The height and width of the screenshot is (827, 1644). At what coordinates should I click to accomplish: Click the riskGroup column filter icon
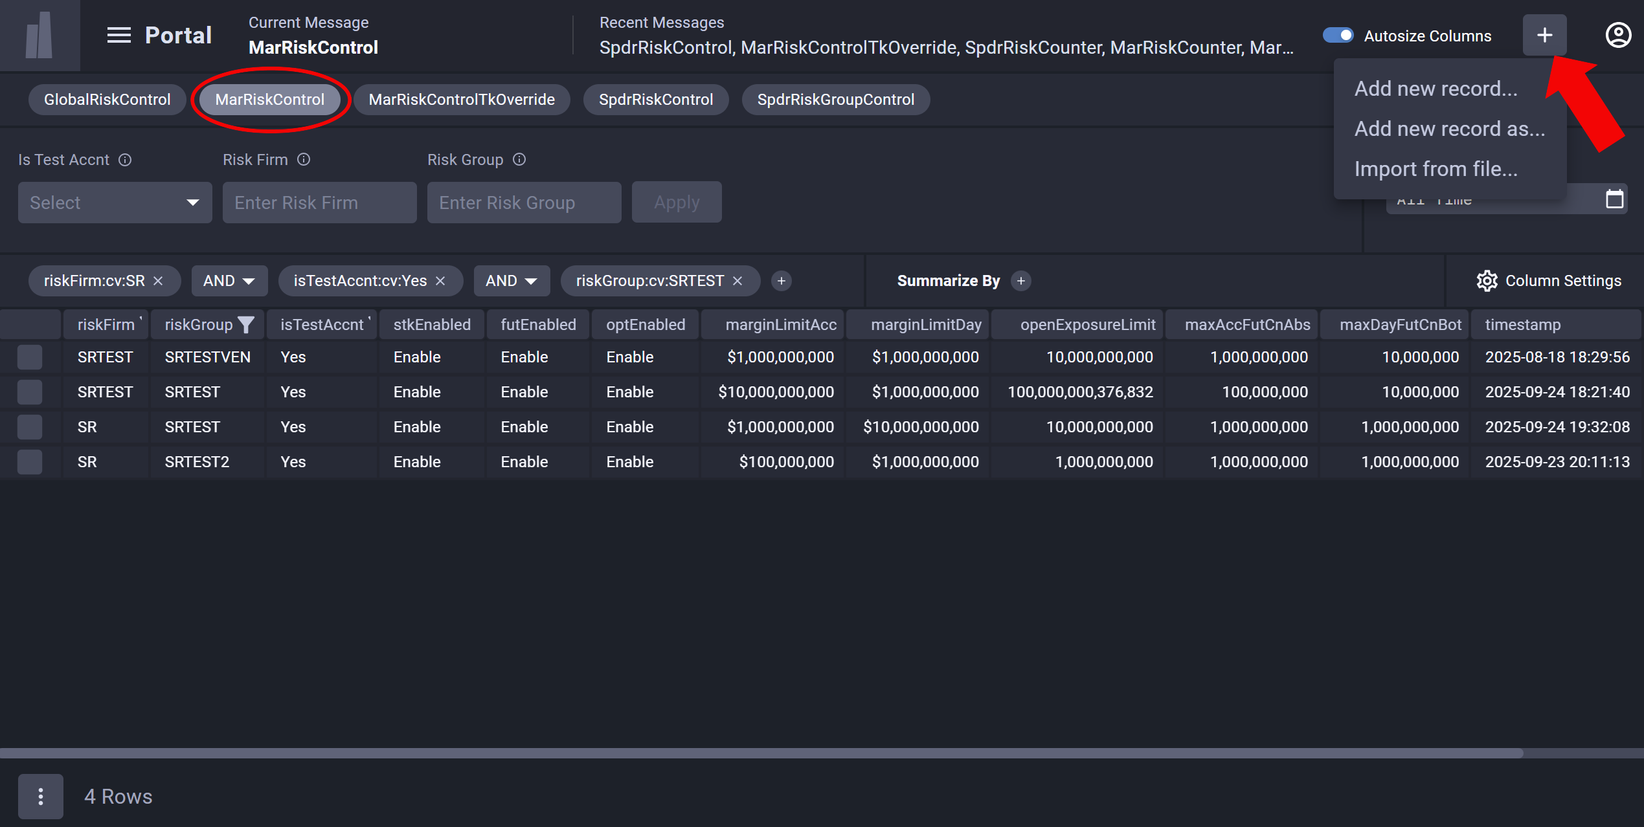[246, 325]
